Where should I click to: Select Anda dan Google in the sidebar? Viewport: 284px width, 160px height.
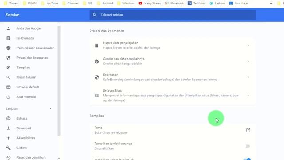pos(29,28)
